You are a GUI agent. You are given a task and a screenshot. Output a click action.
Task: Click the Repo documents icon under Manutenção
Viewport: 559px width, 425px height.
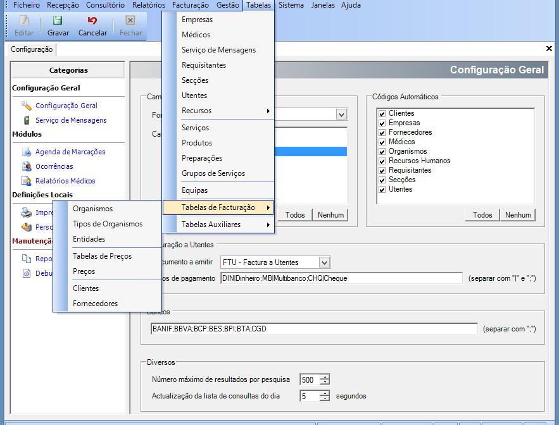[x=27, y=259]
